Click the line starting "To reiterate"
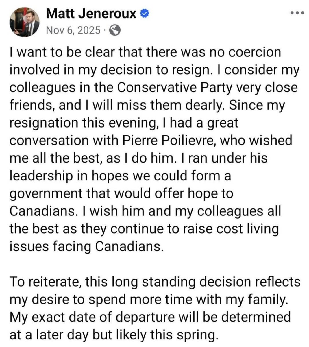This screenshot has height=347, width=309. [x=155, y=281]
